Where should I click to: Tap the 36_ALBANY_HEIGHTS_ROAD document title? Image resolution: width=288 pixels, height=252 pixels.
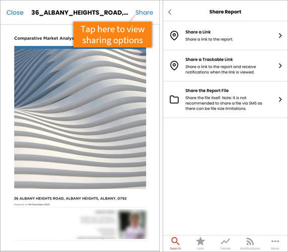(x=80, y=13)
